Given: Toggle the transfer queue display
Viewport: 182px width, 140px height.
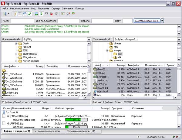Looking at the screenshot, I should click(30, 14).
